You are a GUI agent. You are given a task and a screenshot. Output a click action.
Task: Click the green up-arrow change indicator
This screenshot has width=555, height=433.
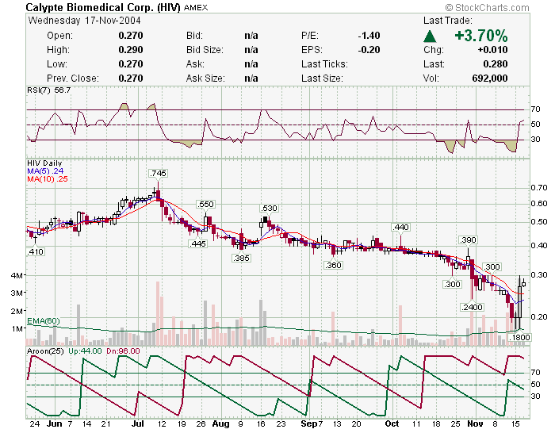[430, 36]
